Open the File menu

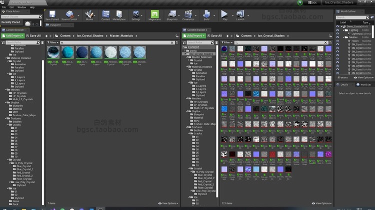click(4, 7)
